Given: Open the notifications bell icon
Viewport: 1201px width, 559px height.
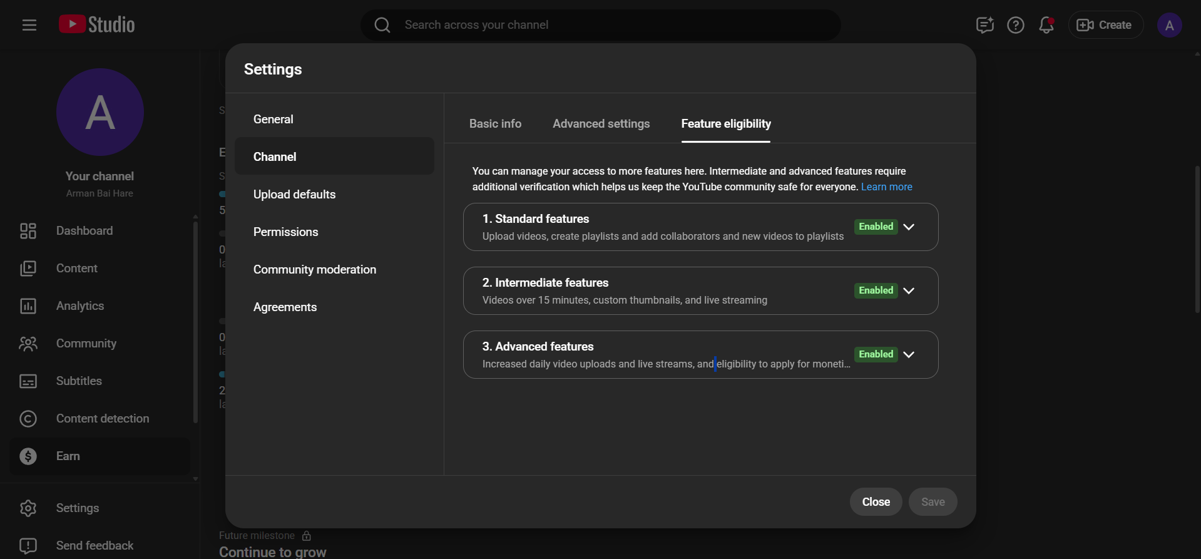Looking at the screenshot, I should [x=1046, y=25].
